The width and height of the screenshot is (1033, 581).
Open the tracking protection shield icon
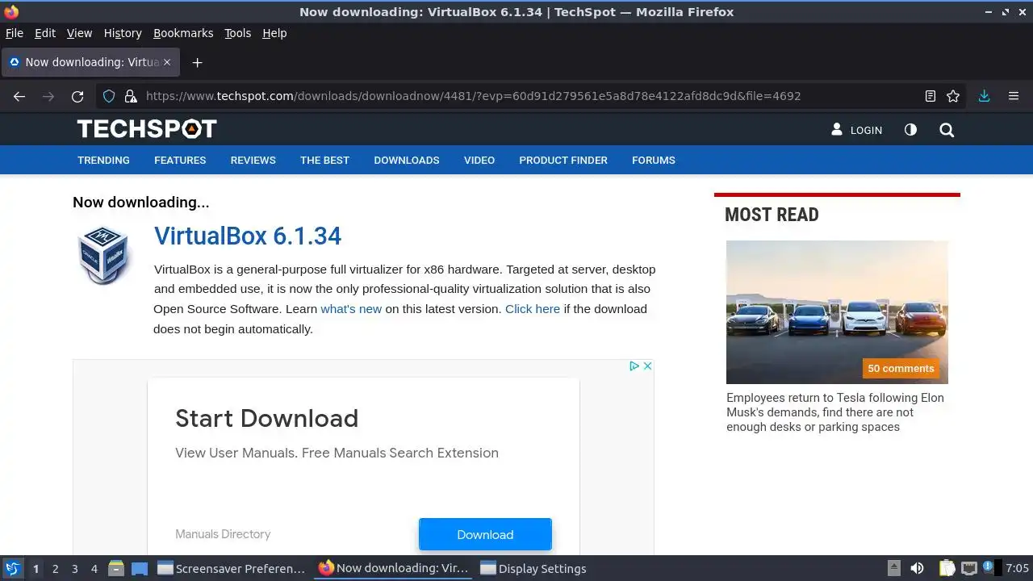pos(109,96)
